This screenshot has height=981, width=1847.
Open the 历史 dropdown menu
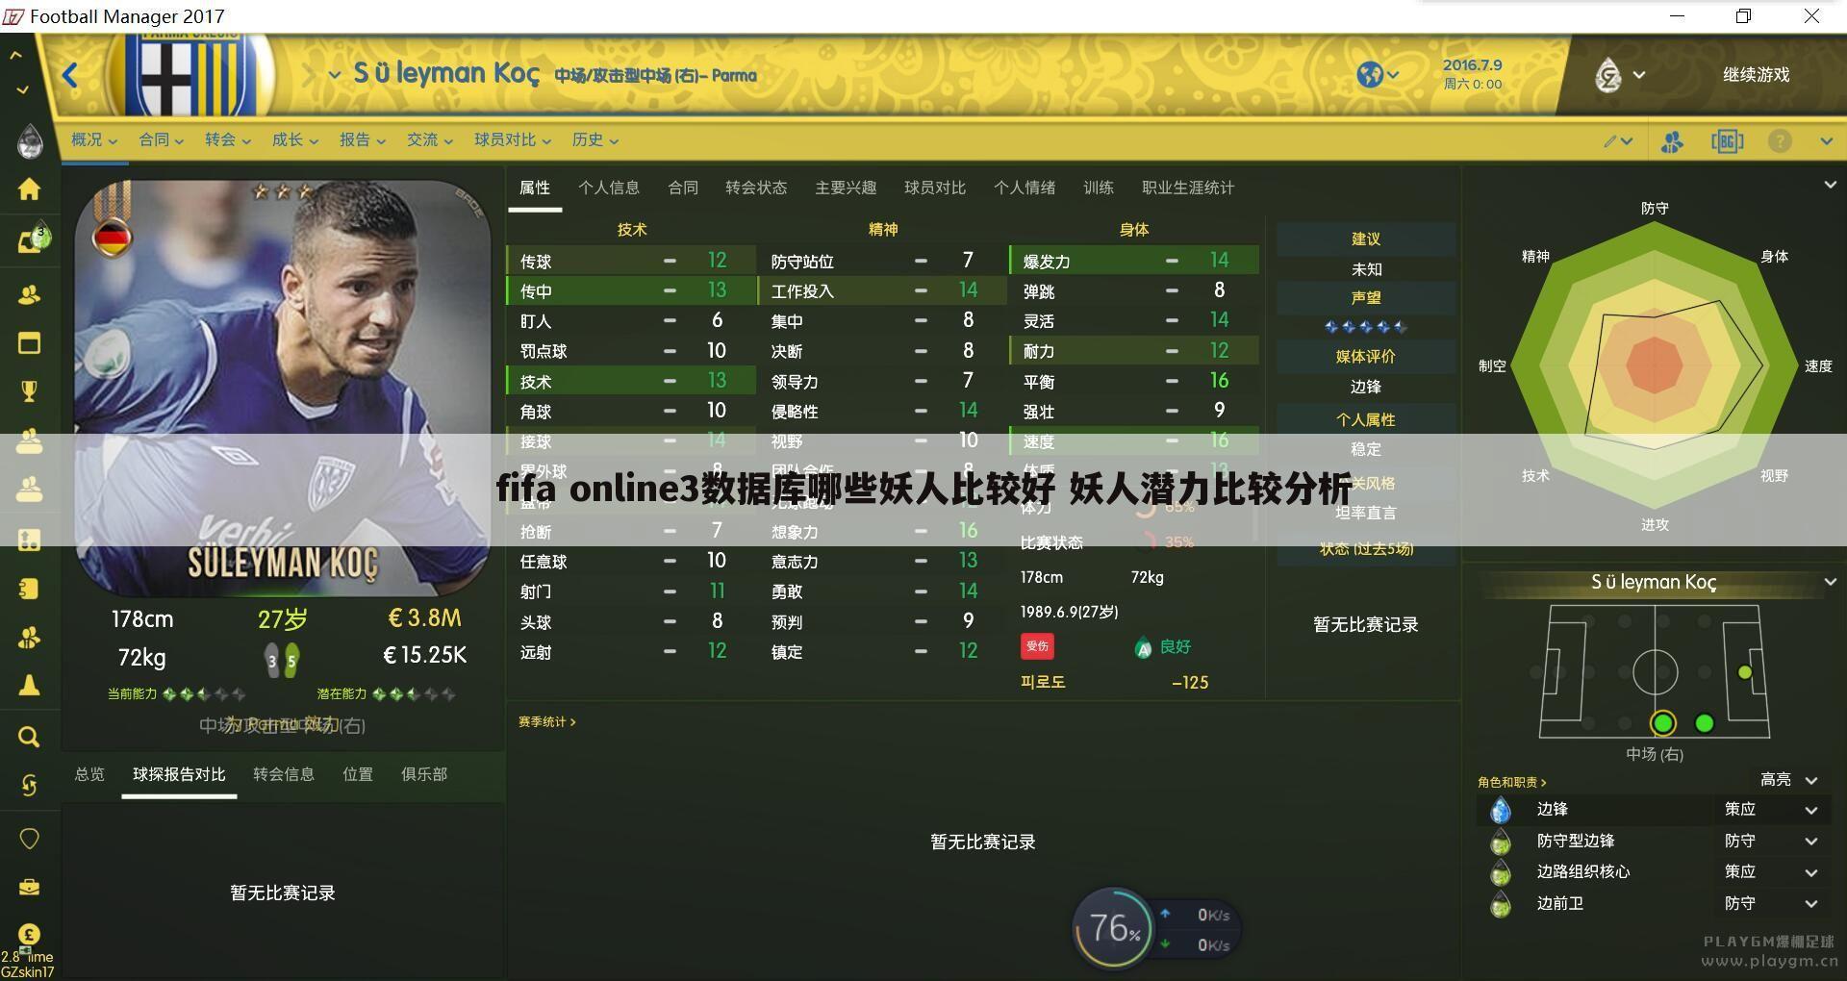595,140
